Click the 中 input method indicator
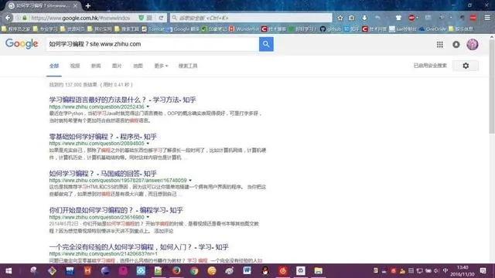 coord(445,271)
